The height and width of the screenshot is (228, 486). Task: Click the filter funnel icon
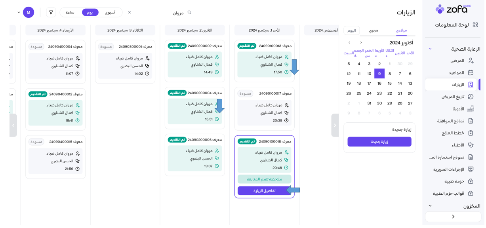point(51,13)
